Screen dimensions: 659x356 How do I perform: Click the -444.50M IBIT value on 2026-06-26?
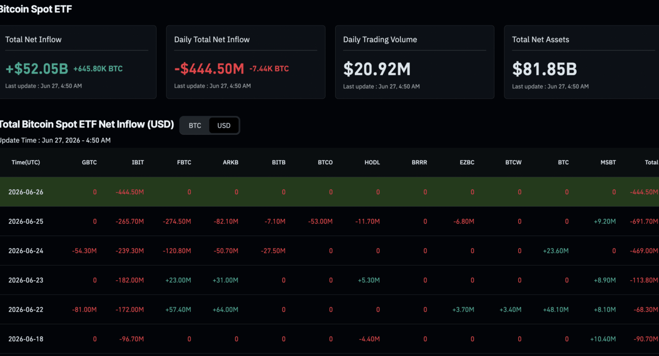pyautogui.click(x=130, y=192)
